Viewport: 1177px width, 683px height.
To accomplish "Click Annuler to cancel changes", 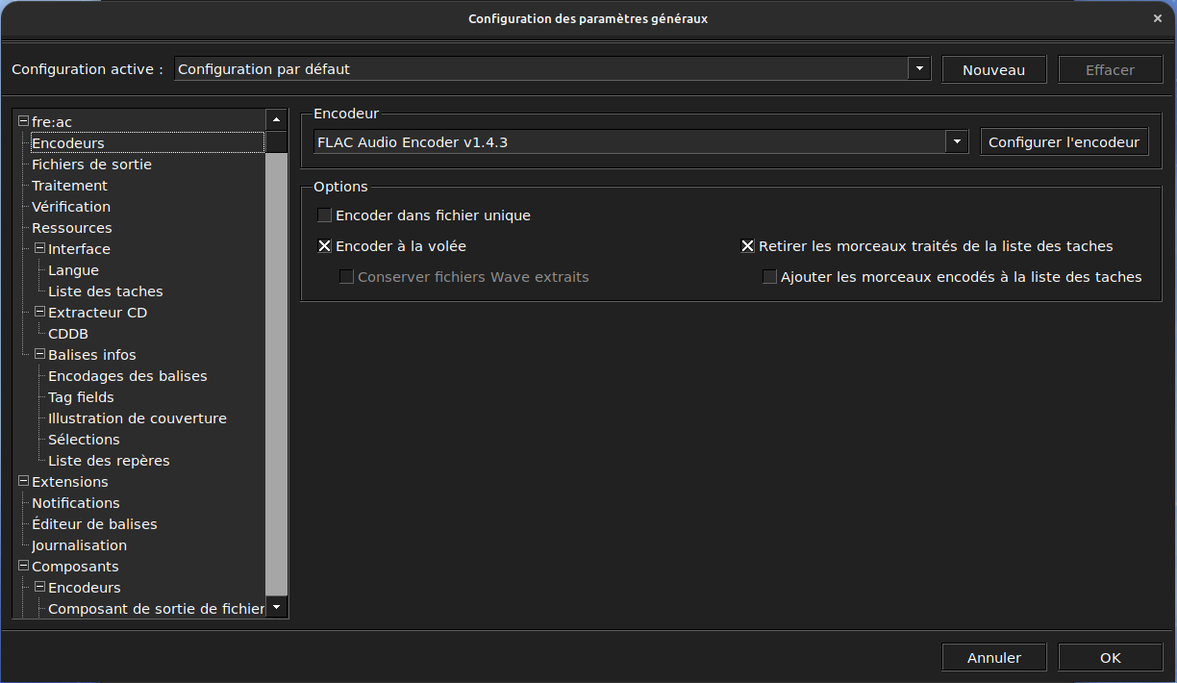I will click(x=993, y=658).
